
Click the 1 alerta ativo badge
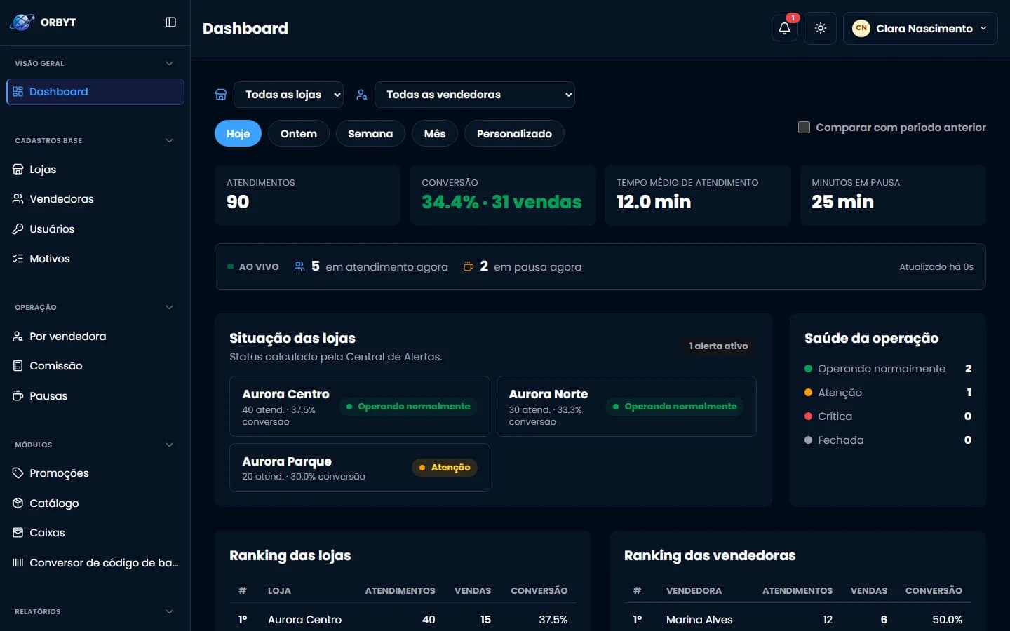click(x=718, y=346)
